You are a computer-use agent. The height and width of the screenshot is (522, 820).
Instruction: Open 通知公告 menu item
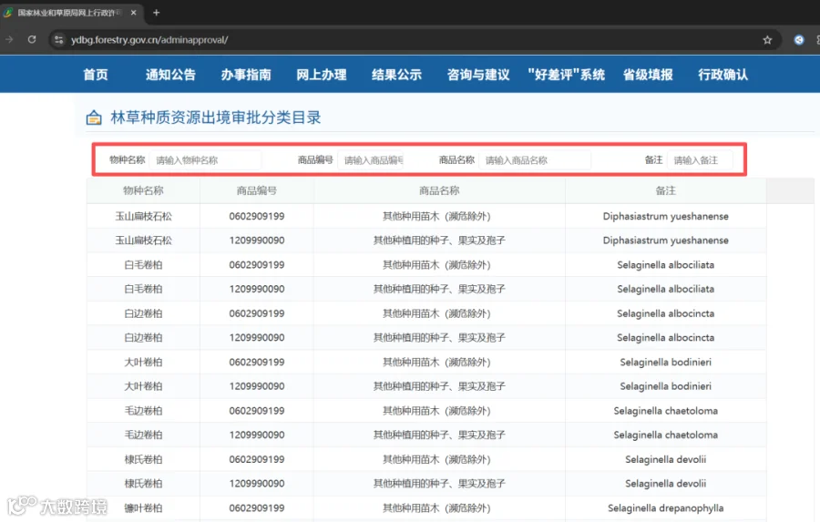170,75
